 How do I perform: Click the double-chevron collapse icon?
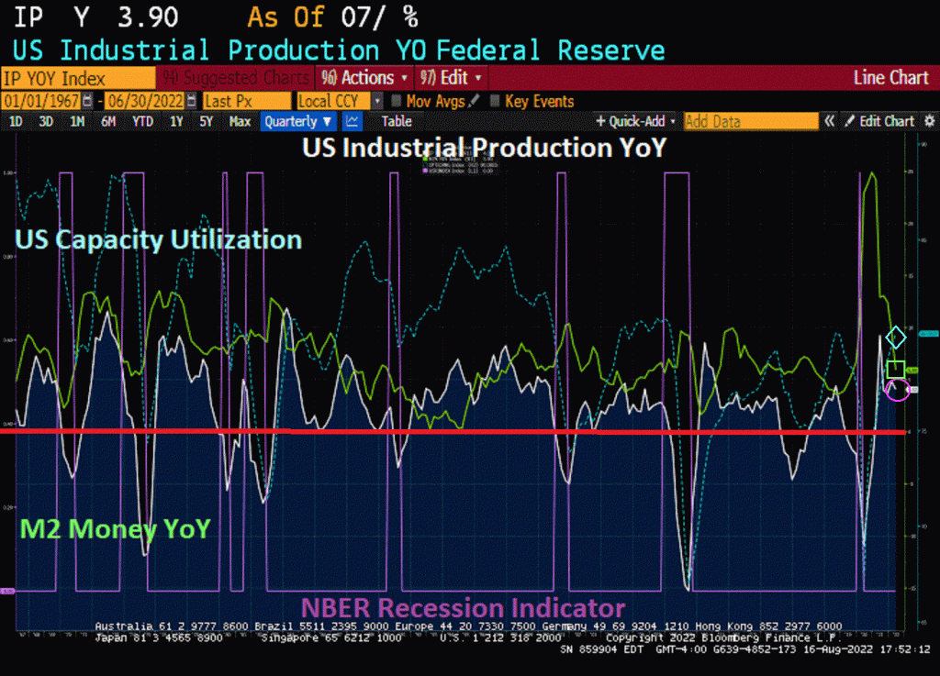[829, 121]
